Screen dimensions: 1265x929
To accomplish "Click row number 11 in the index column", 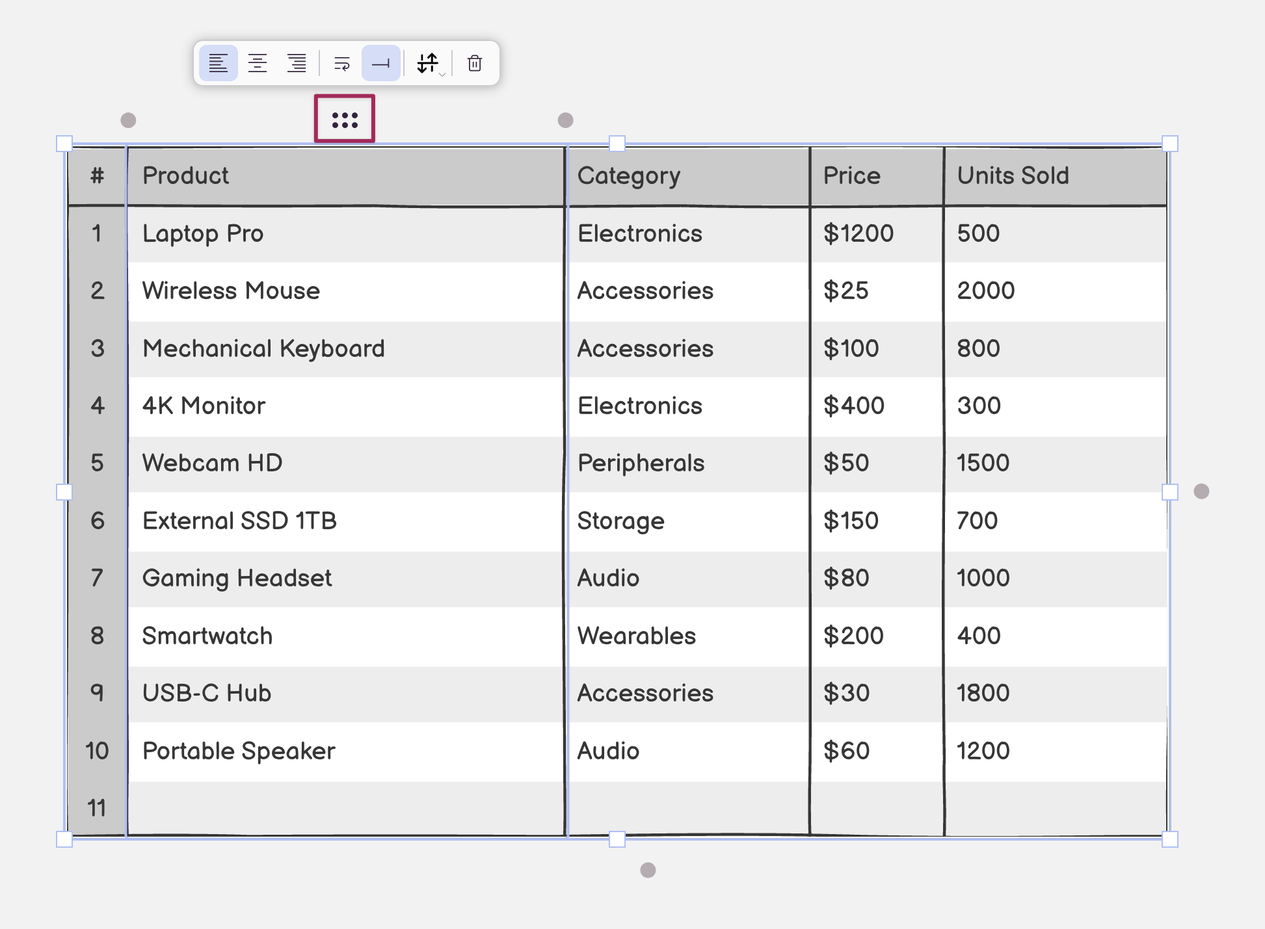I will [x=97, y=808].
